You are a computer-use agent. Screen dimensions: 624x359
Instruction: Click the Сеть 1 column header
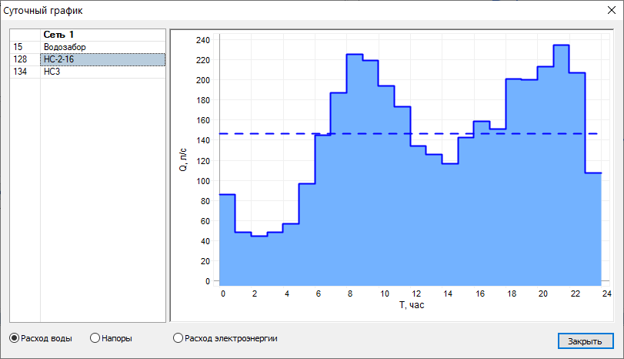point(59,35)
